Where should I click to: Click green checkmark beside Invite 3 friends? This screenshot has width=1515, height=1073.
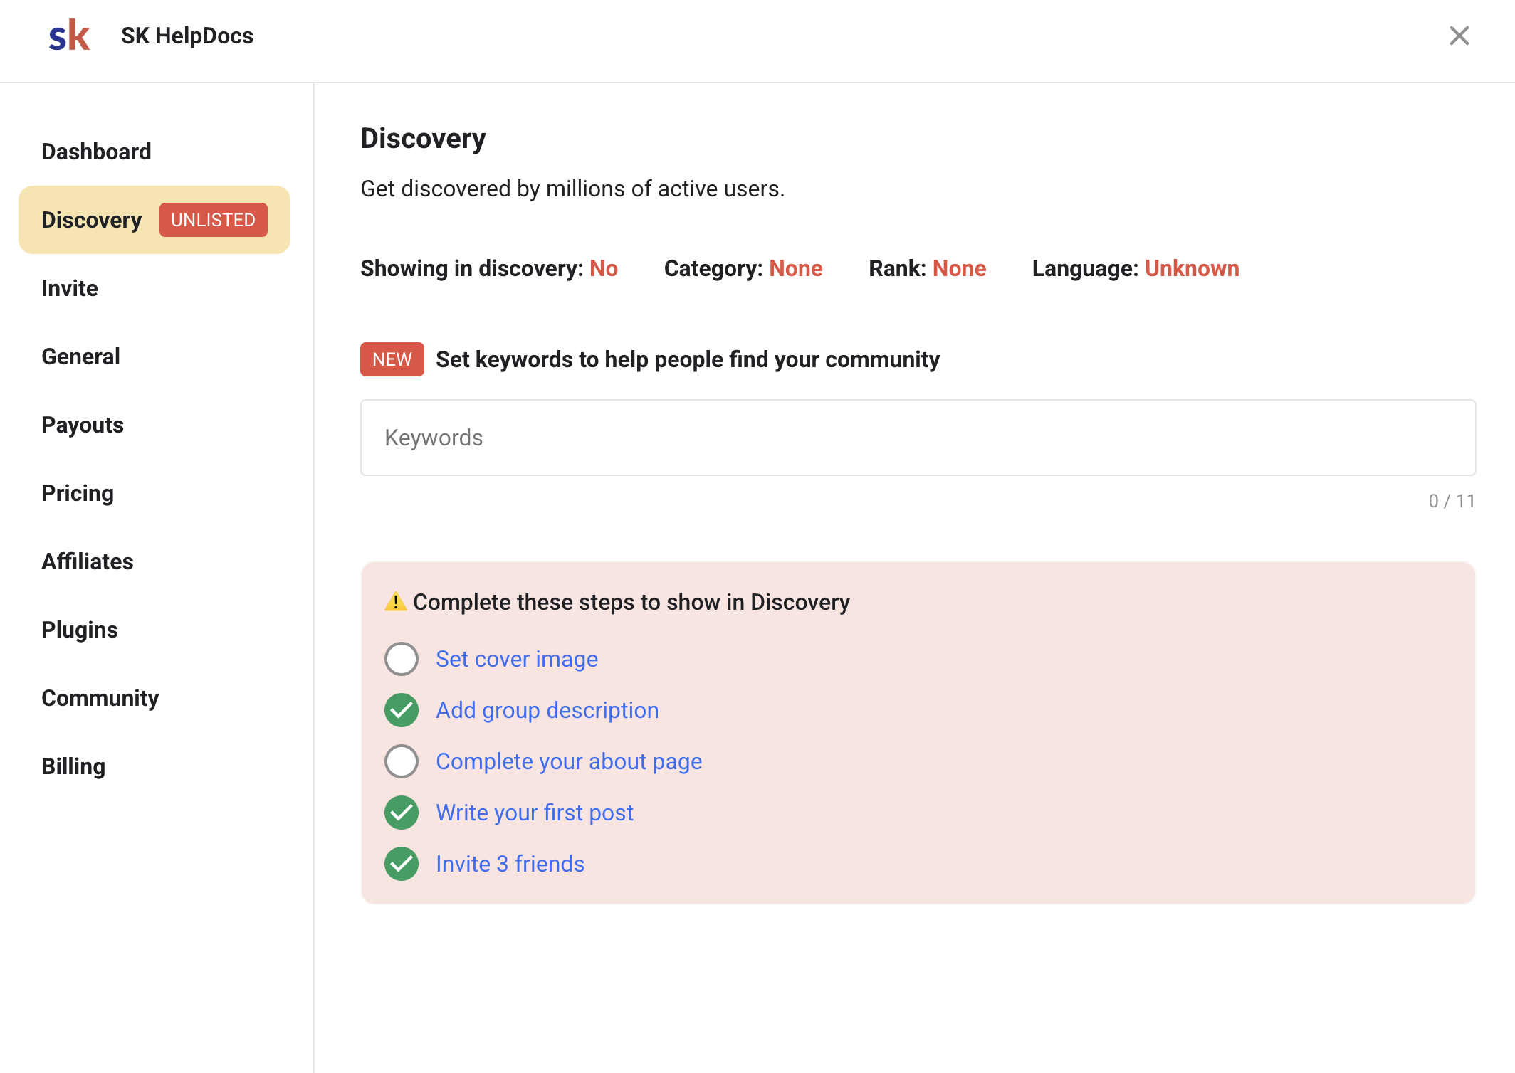(402, 864)
